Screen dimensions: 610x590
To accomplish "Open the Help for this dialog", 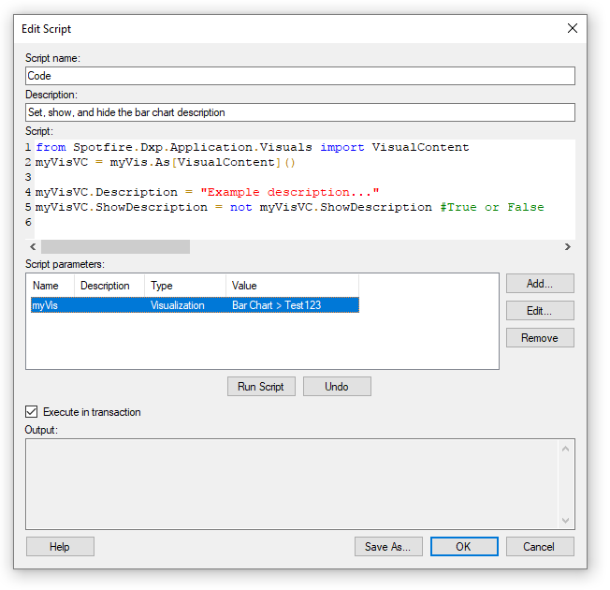I will (60, 547).
